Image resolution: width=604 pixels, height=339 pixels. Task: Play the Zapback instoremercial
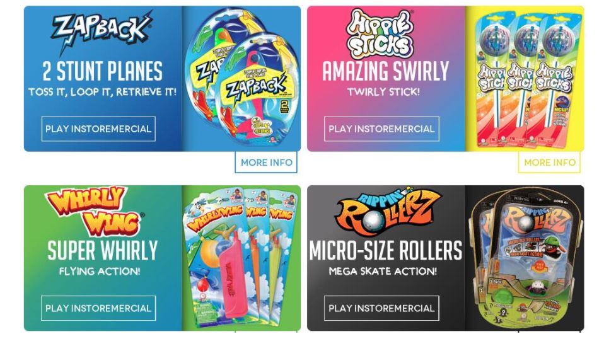point(98,129)
